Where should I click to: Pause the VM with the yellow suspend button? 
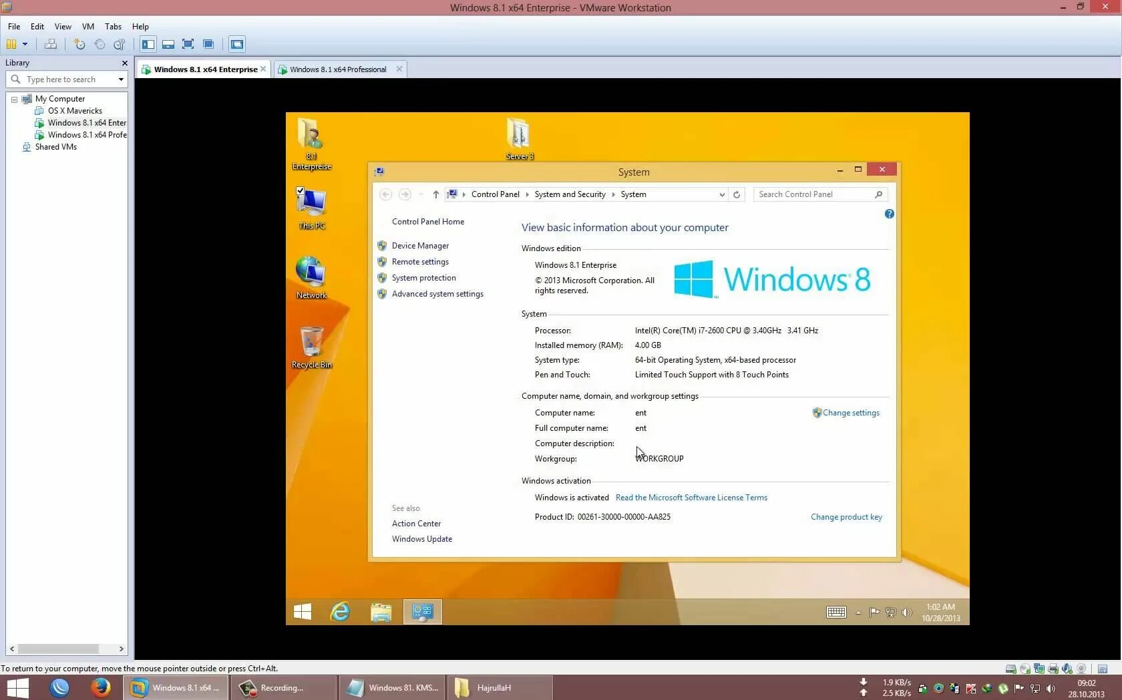tap(11, 44)
